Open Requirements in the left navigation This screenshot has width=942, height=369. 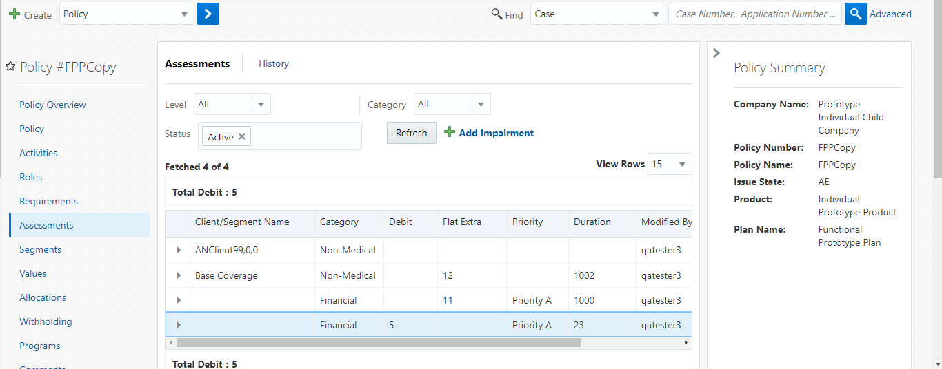[x=48, y=201]
